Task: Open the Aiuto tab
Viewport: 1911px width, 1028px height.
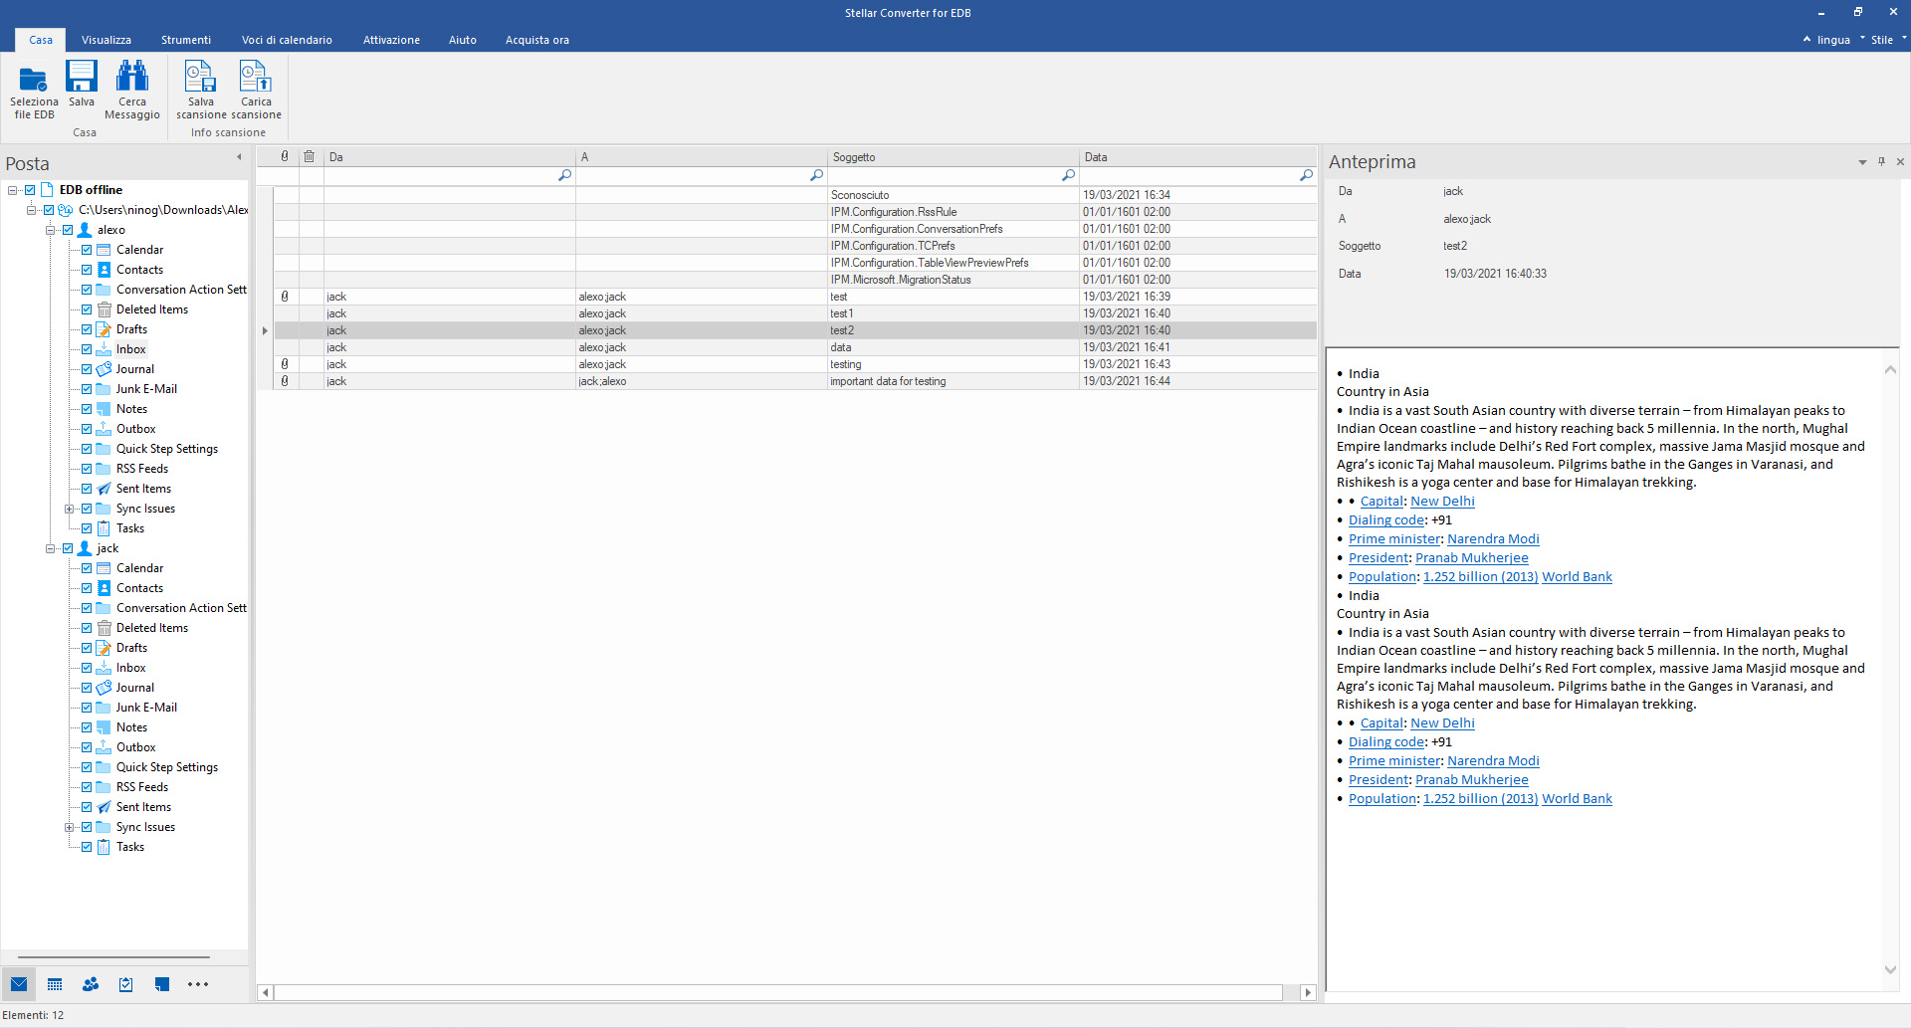Action: click(463, 40)
